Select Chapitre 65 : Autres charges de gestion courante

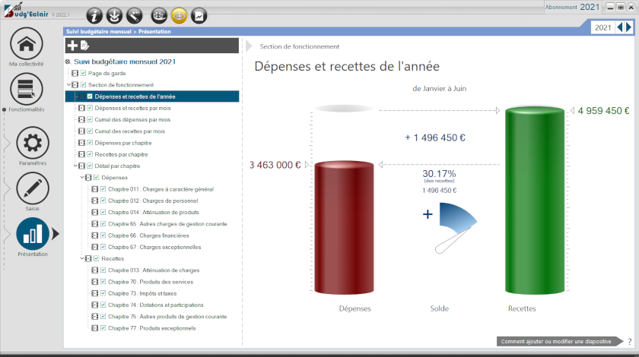[x=167, y=224]
